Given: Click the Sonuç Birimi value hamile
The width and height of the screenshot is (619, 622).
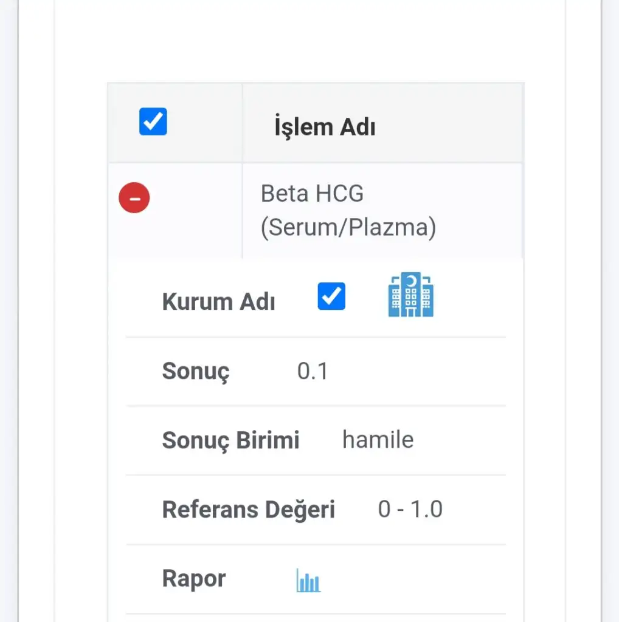Looking at the screenshot, I should coord(378,440).
